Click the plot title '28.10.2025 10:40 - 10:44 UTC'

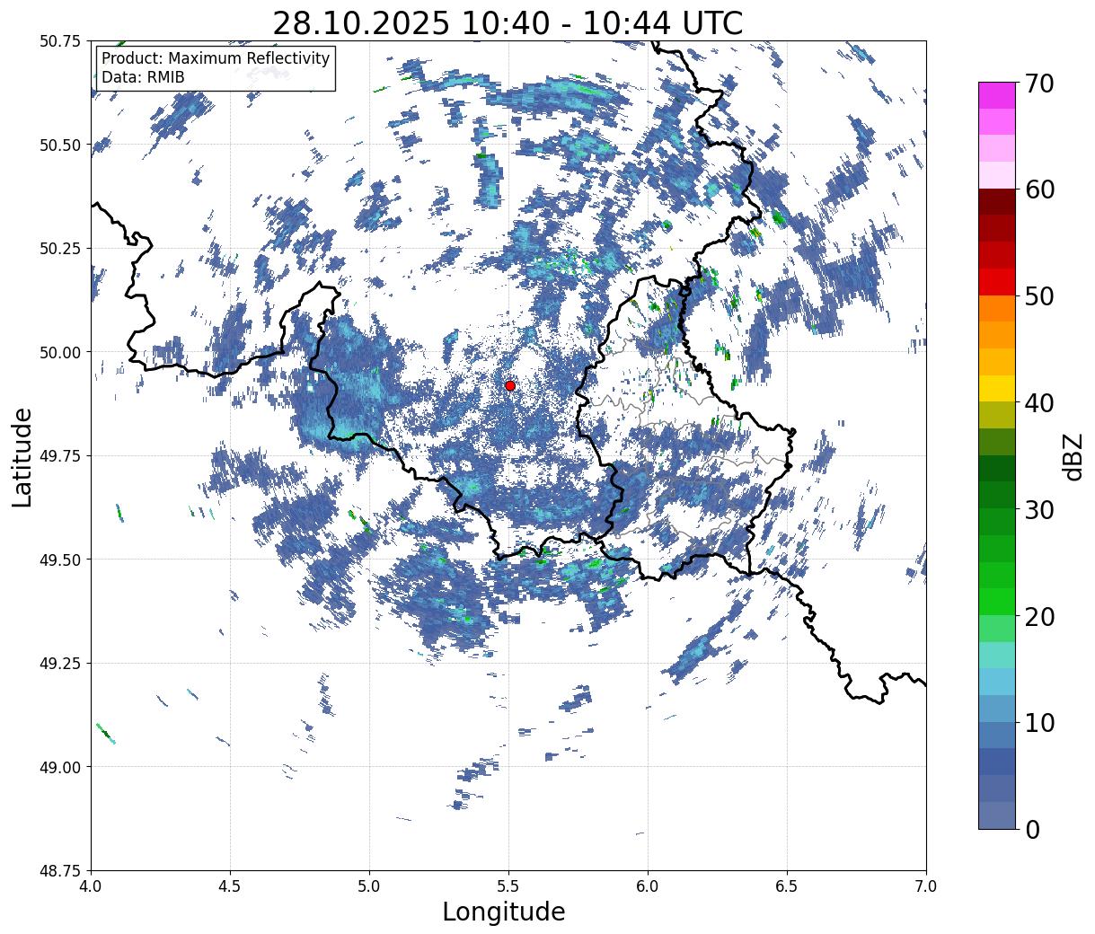pyautogui.click(x=508, y=22)
